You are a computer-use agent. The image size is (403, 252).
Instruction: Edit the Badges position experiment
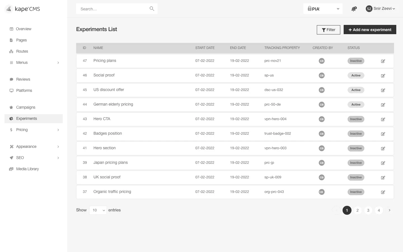click(x=383, y=134)
